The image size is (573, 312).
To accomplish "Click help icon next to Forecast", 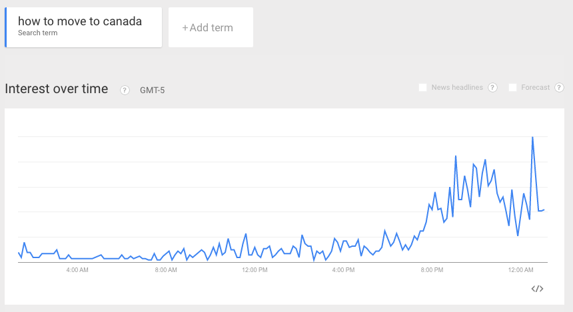I will pos(559,88).
